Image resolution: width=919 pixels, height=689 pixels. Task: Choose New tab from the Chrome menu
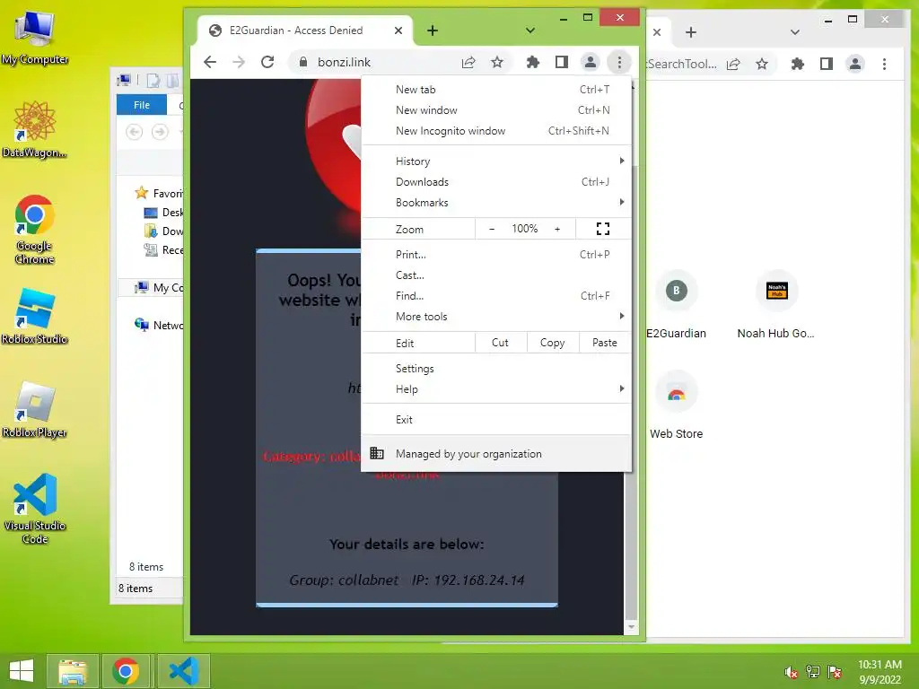point(496,90)
